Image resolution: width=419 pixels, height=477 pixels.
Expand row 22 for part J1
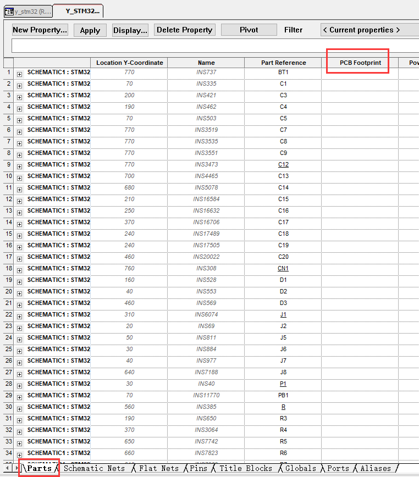click(x=19, y=317)
